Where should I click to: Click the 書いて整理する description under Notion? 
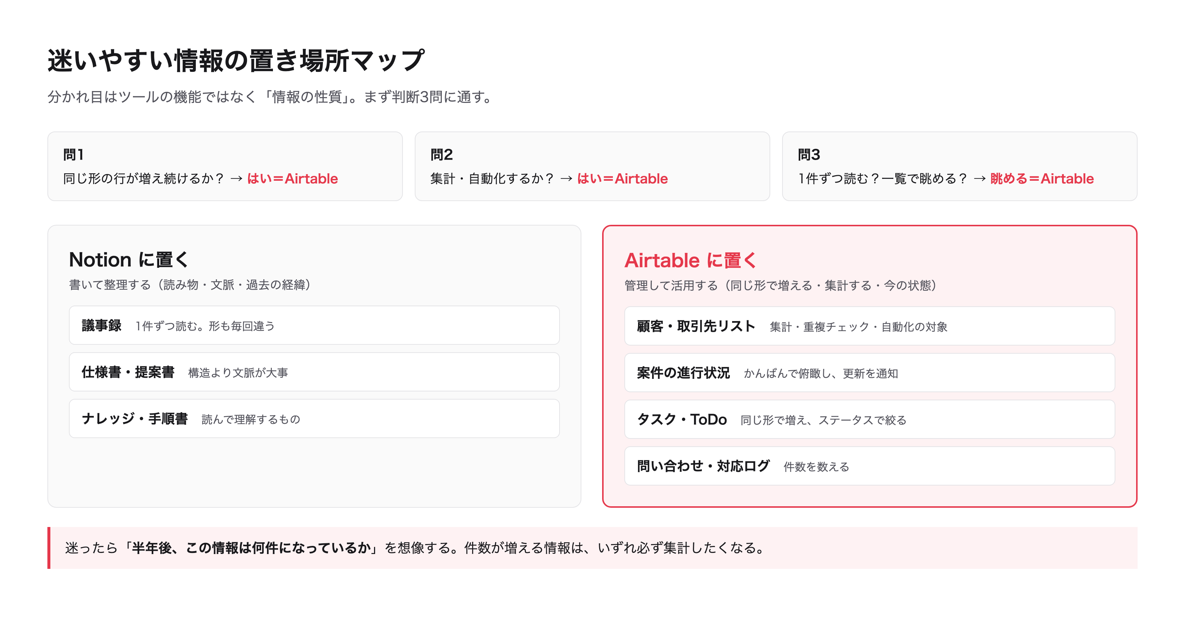[x=190, y=285]
